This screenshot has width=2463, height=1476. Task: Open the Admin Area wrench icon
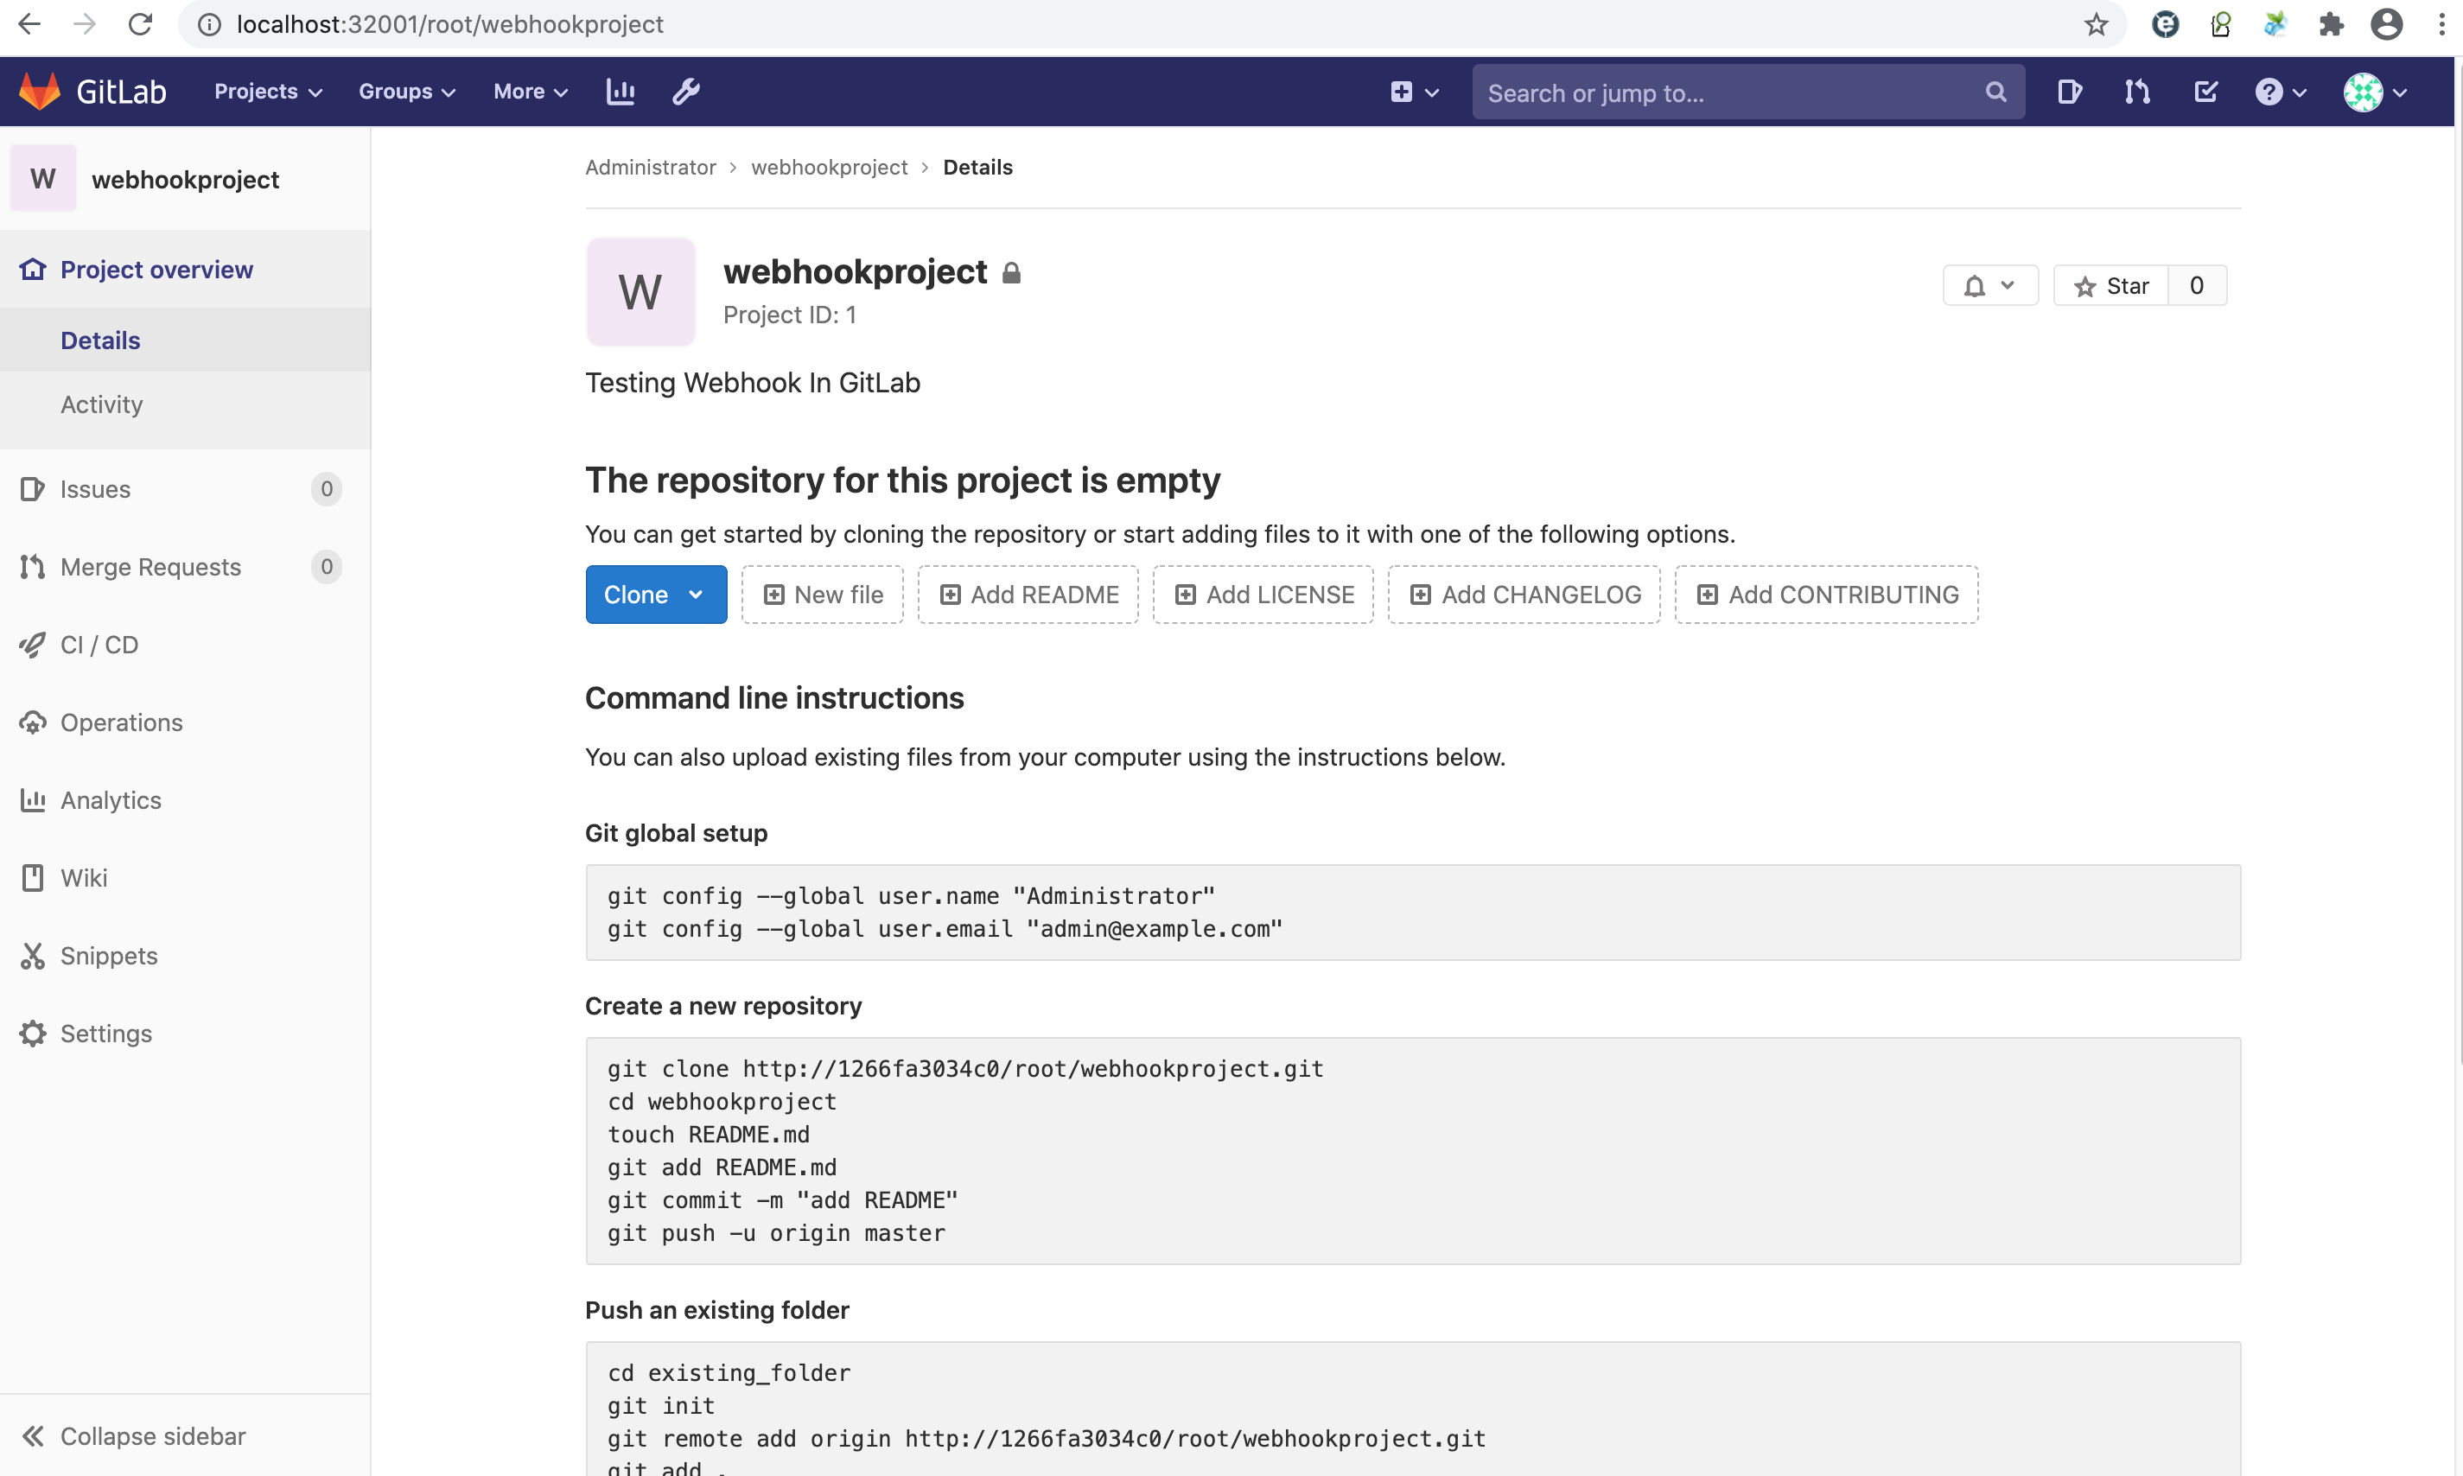(685, 91)
